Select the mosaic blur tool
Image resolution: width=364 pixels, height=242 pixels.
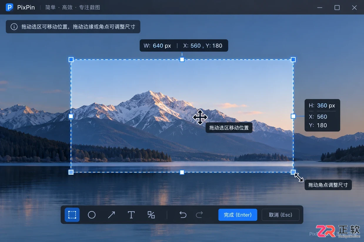(151, 215)
